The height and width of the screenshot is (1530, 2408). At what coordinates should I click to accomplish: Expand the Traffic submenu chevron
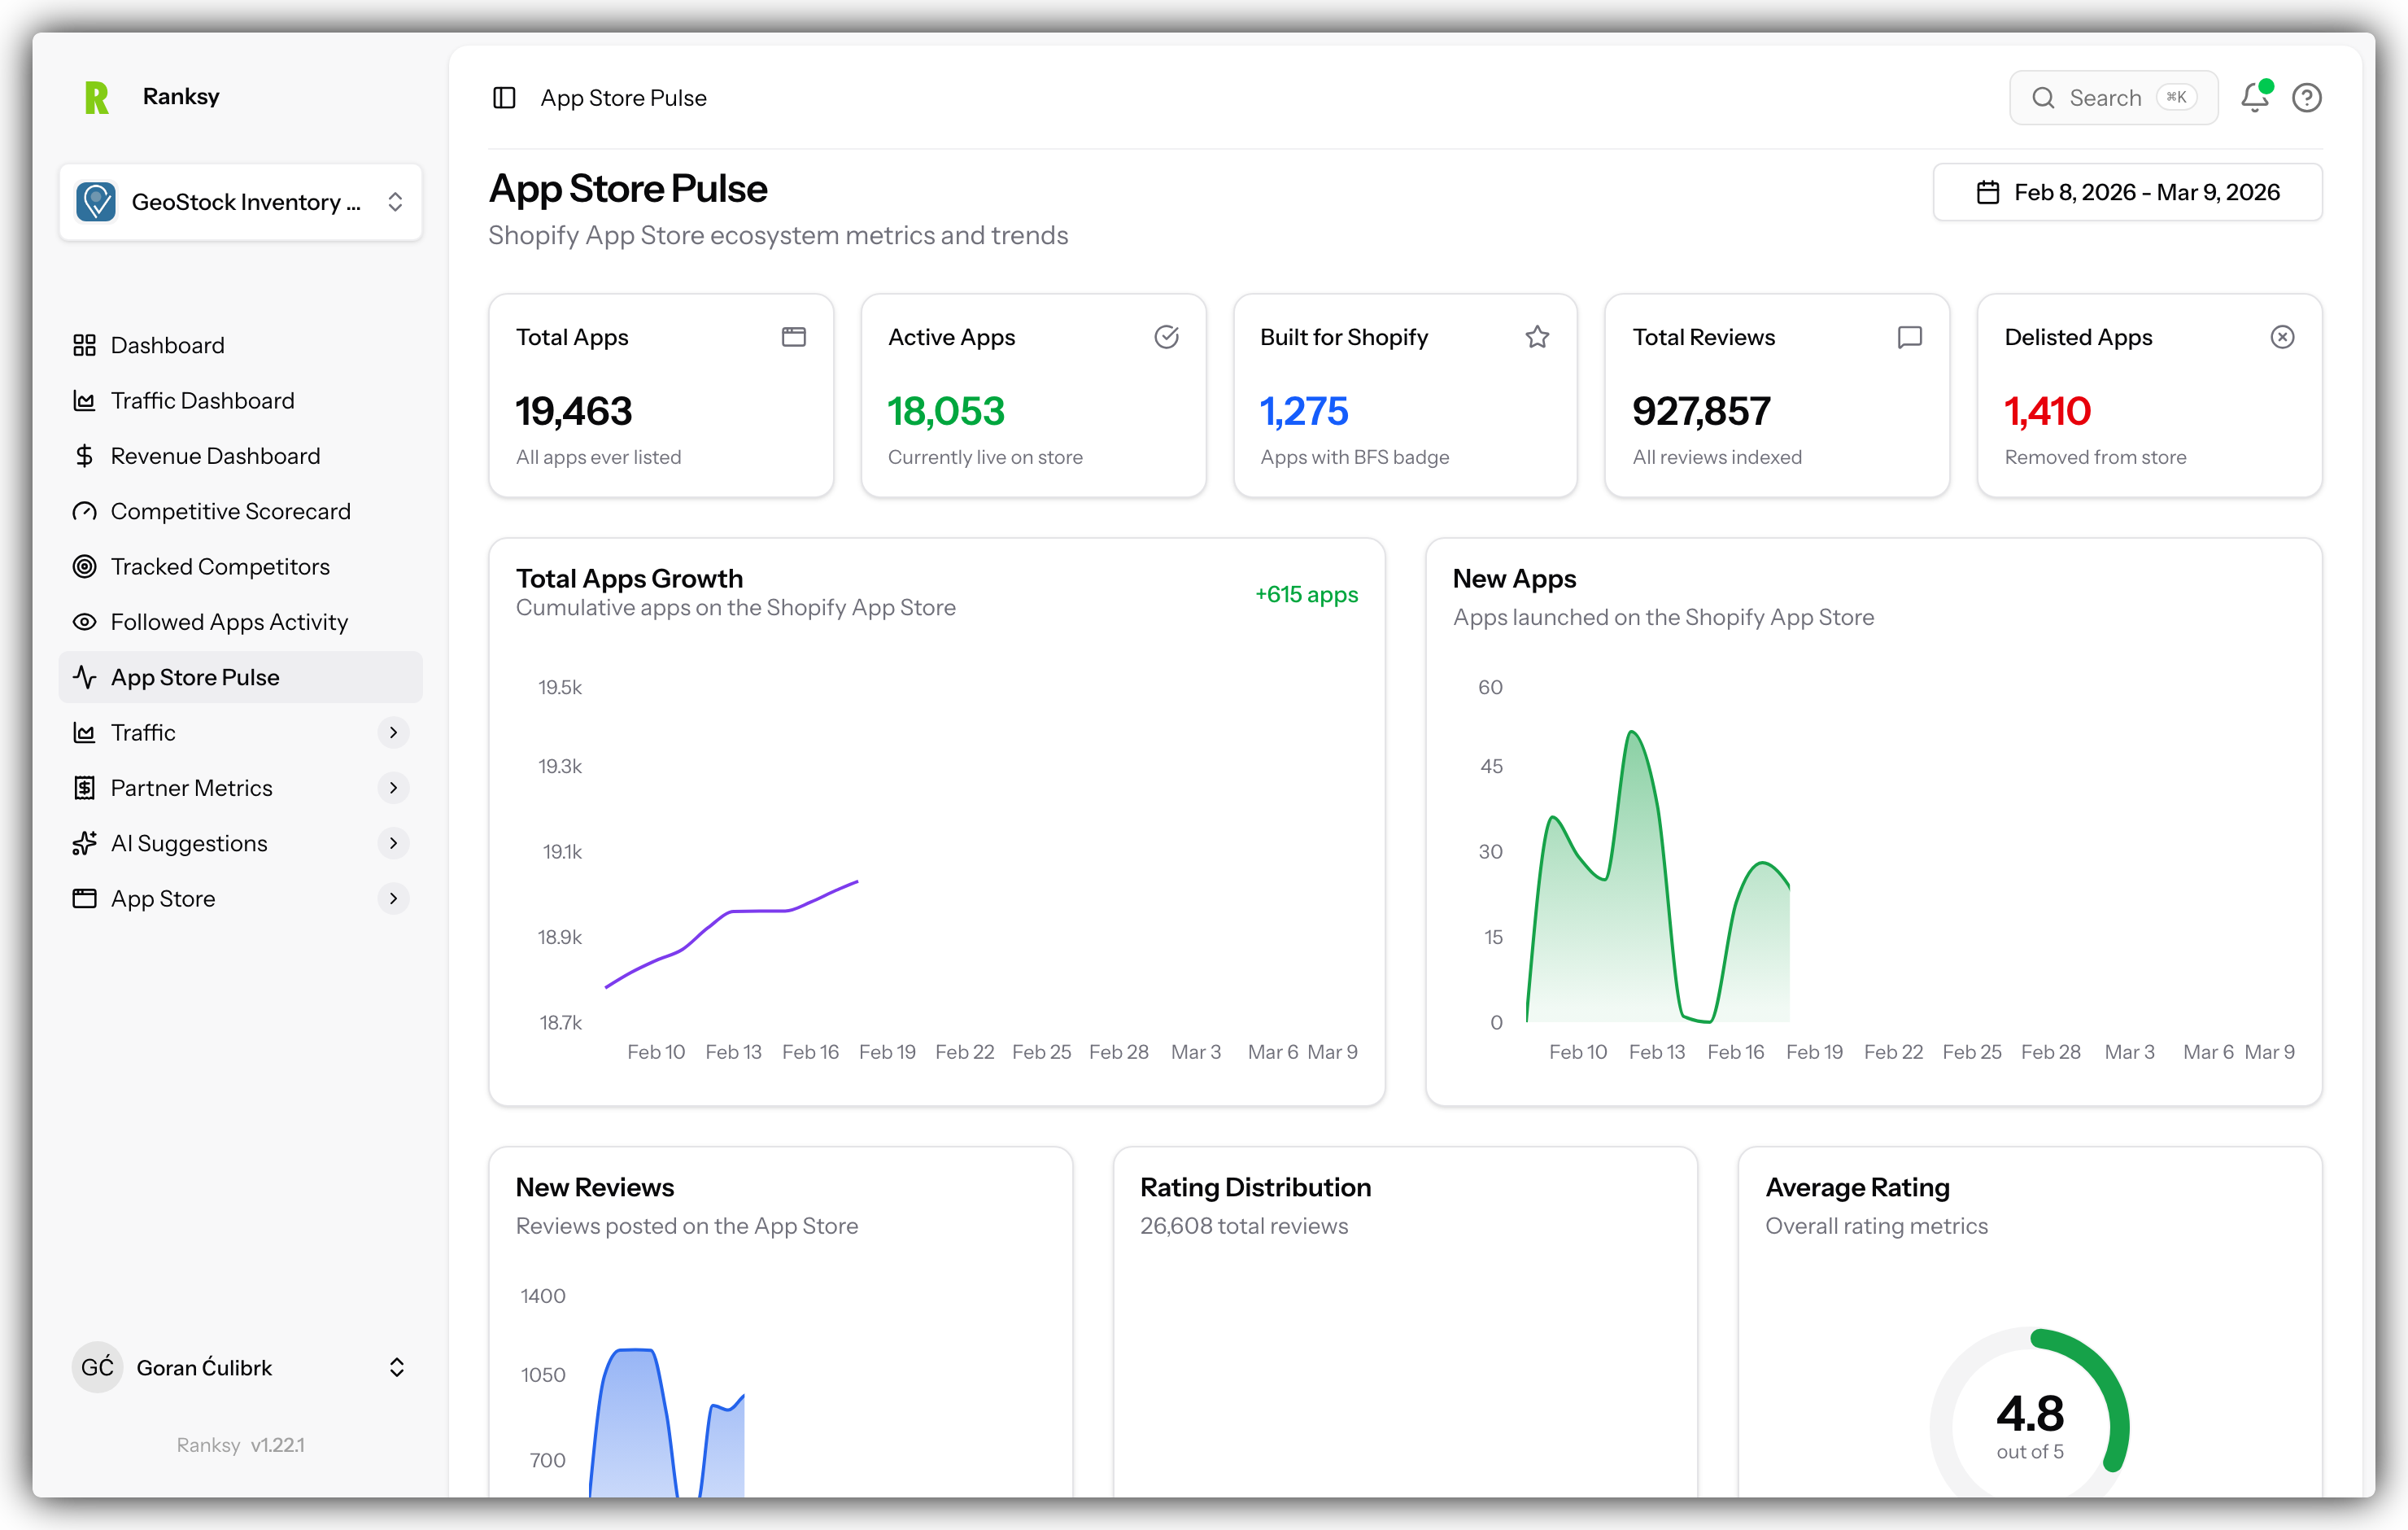tap(393, 732)
